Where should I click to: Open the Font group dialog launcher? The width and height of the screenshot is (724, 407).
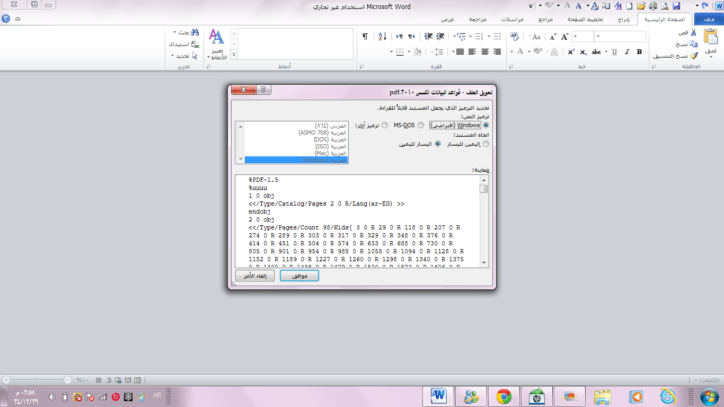pos(511,67)
